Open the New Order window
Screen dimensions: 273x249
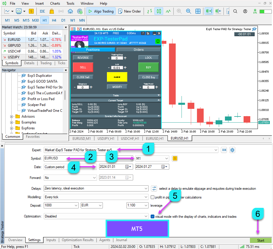129,11
